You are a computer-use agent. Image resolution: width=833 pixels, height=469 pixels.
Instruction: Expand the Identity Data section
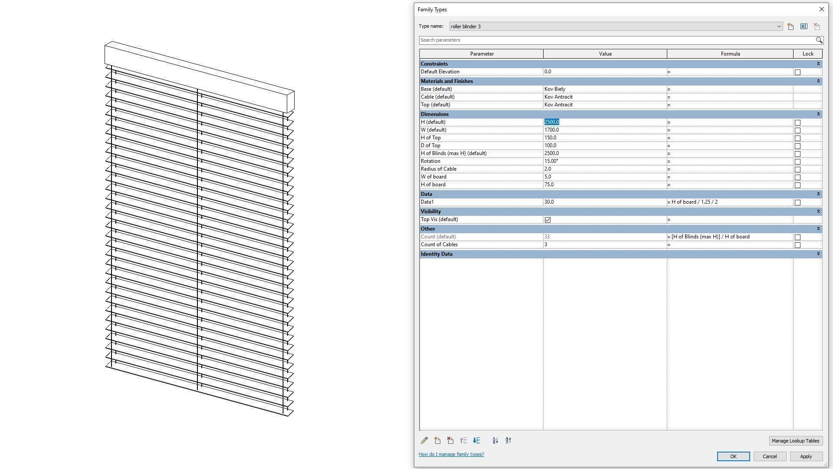[817, 254]
